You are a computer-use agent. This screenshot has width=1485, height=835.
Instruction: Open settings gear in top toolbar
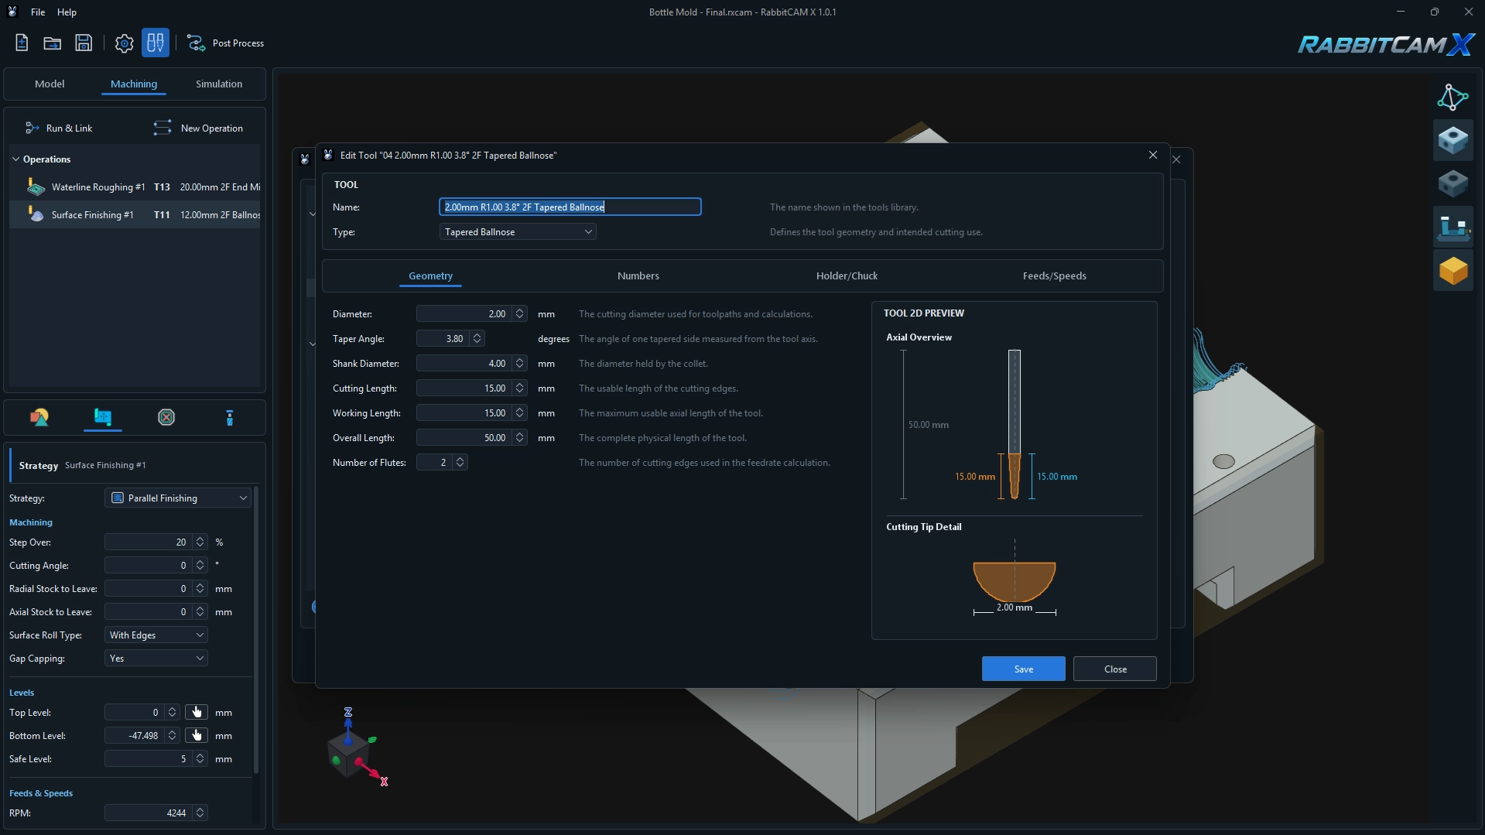[x=124, y=43]
